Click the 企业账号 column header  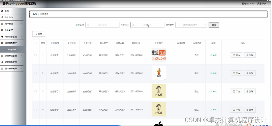pos(55,43)
